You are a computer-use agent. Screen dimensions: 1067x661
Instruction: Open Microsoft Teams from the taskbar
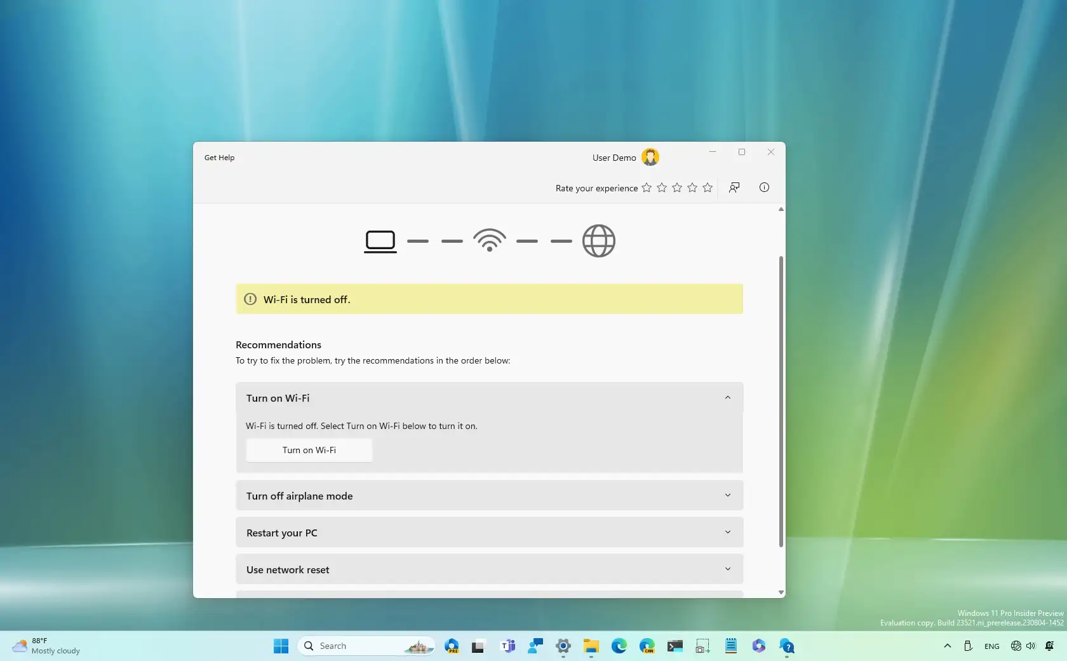pos(507,646)
